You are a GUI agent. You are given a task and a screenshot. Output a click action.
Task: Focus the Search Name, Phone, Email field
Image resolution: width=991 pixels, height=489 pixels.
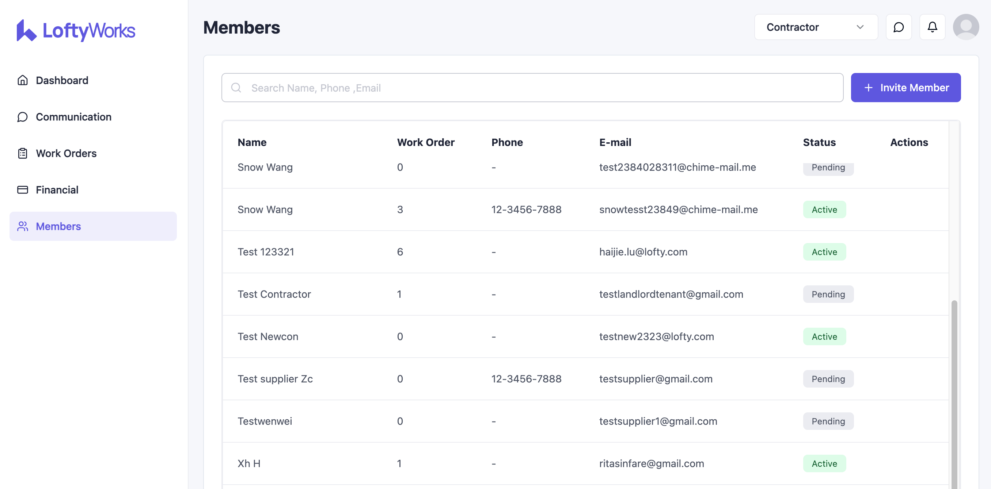coord(539,88)
